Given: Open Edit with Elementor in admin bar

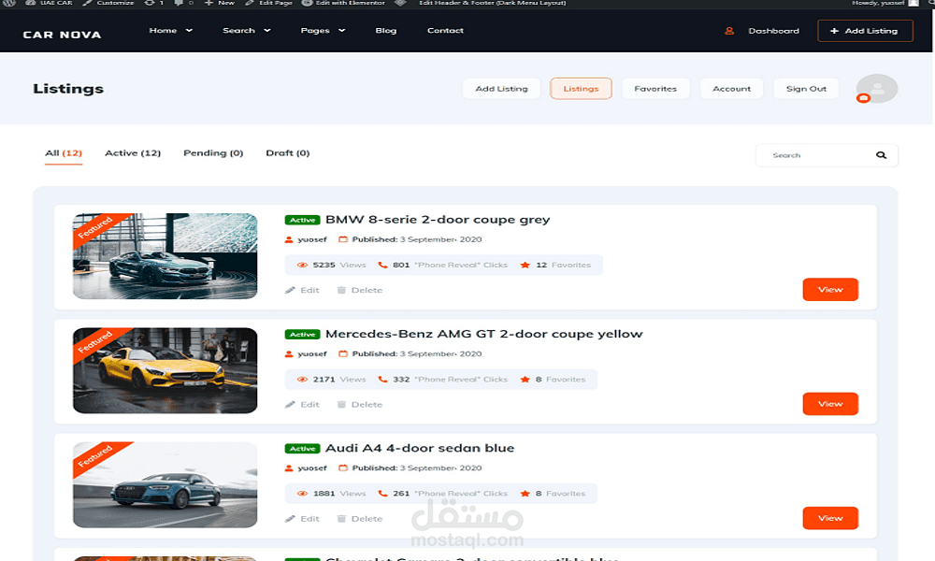Looking at the screenshot, I should [343, 3].
